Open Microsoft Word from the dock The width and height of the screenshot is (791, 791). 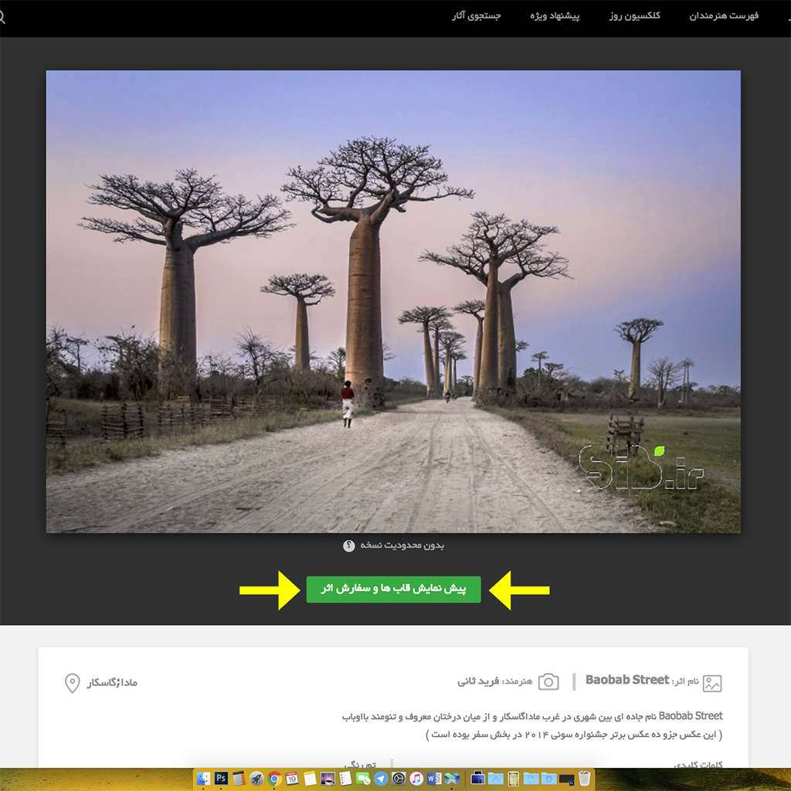click(434, 779)
